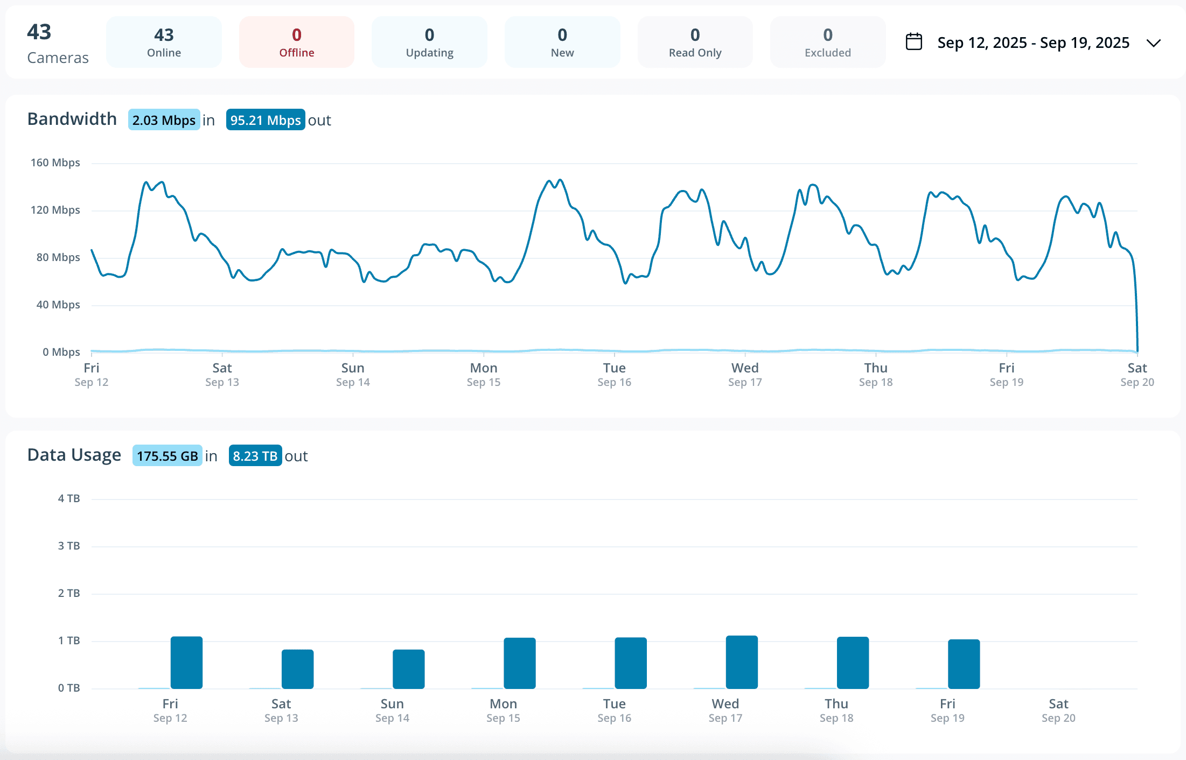1186x760 pixels.
Task: Toggle the 175.55 GB in data usage legend
Action: (x=167, y=455)
